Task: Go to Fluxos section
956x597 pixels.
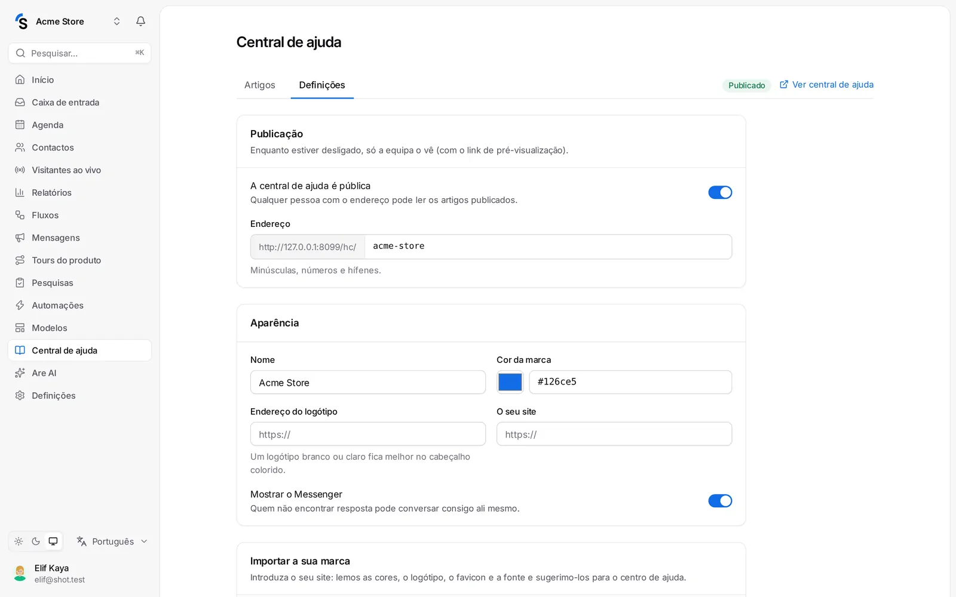Action: (x=79, y=215)
